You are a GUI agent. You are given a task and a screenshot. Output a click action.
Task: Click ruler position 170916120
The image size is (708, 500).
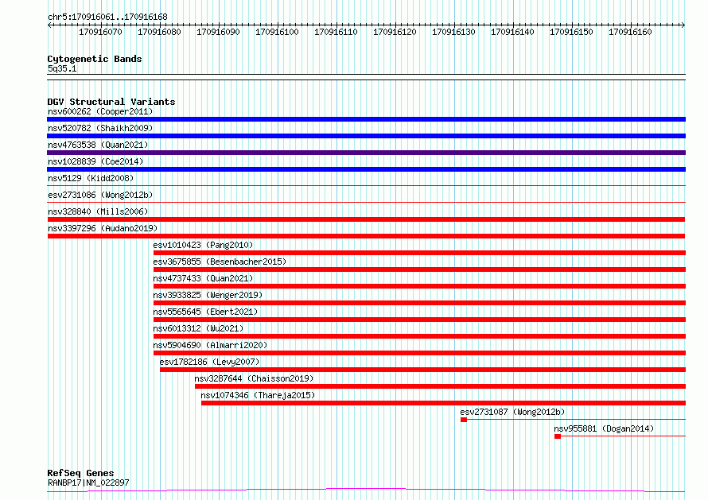pyautogui.click(x=395, y=32)
